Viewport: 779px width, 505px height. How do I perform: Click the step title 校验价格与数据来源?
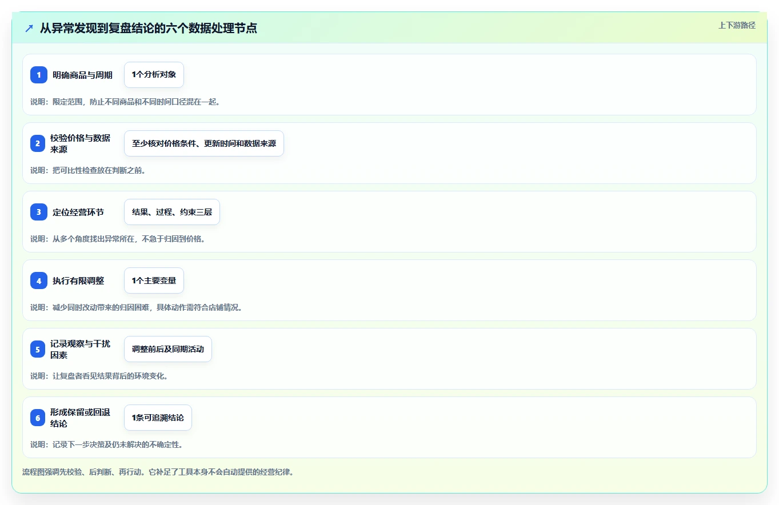(81, 143)
